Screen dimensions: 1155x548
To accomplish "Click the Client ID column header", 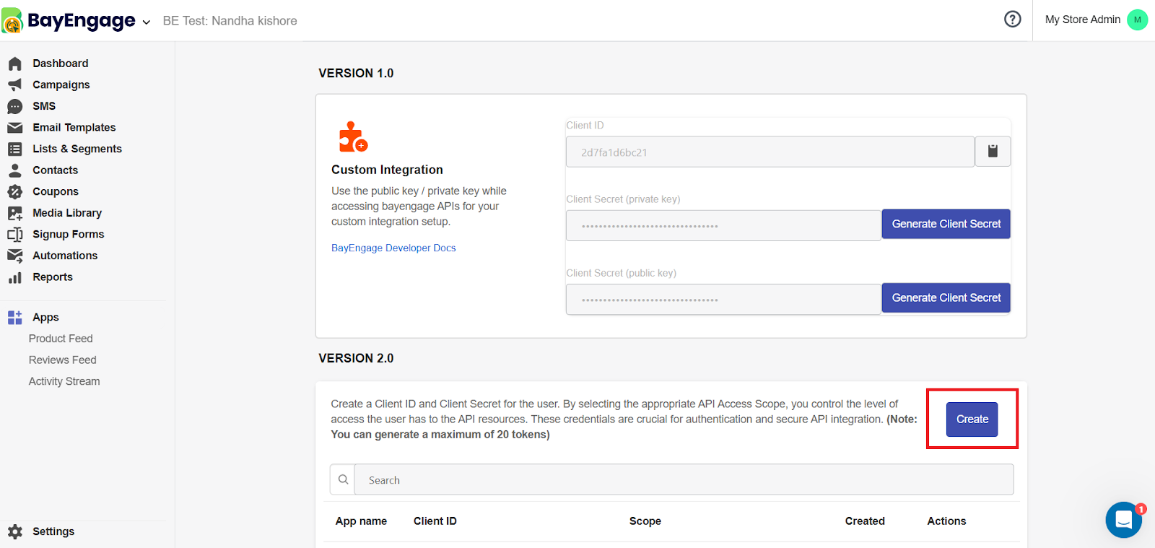I will [x=435, y=521].
